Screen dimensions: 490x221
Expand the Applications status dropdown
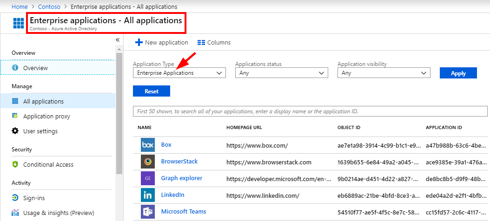point(281,73)
